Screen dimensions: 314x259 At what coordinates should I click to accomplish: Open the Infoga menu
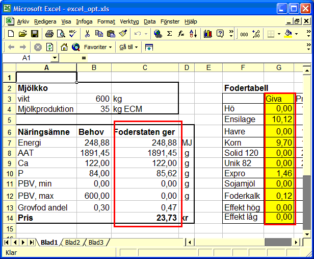tap(84, 21)
